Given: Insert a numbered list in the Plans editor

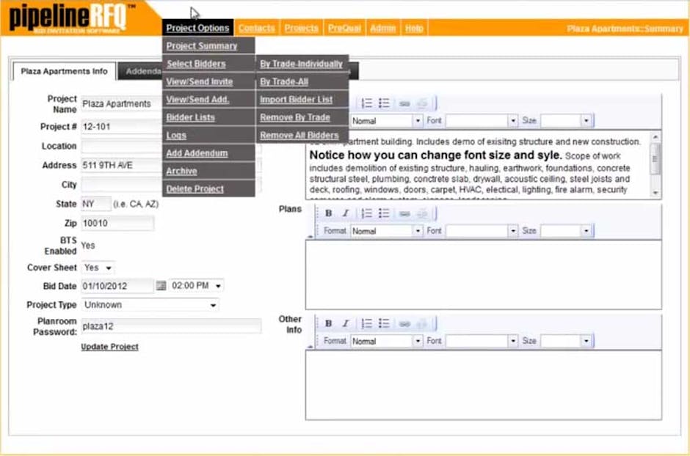Looking at the screenshot, I should [x=366, y=212].
